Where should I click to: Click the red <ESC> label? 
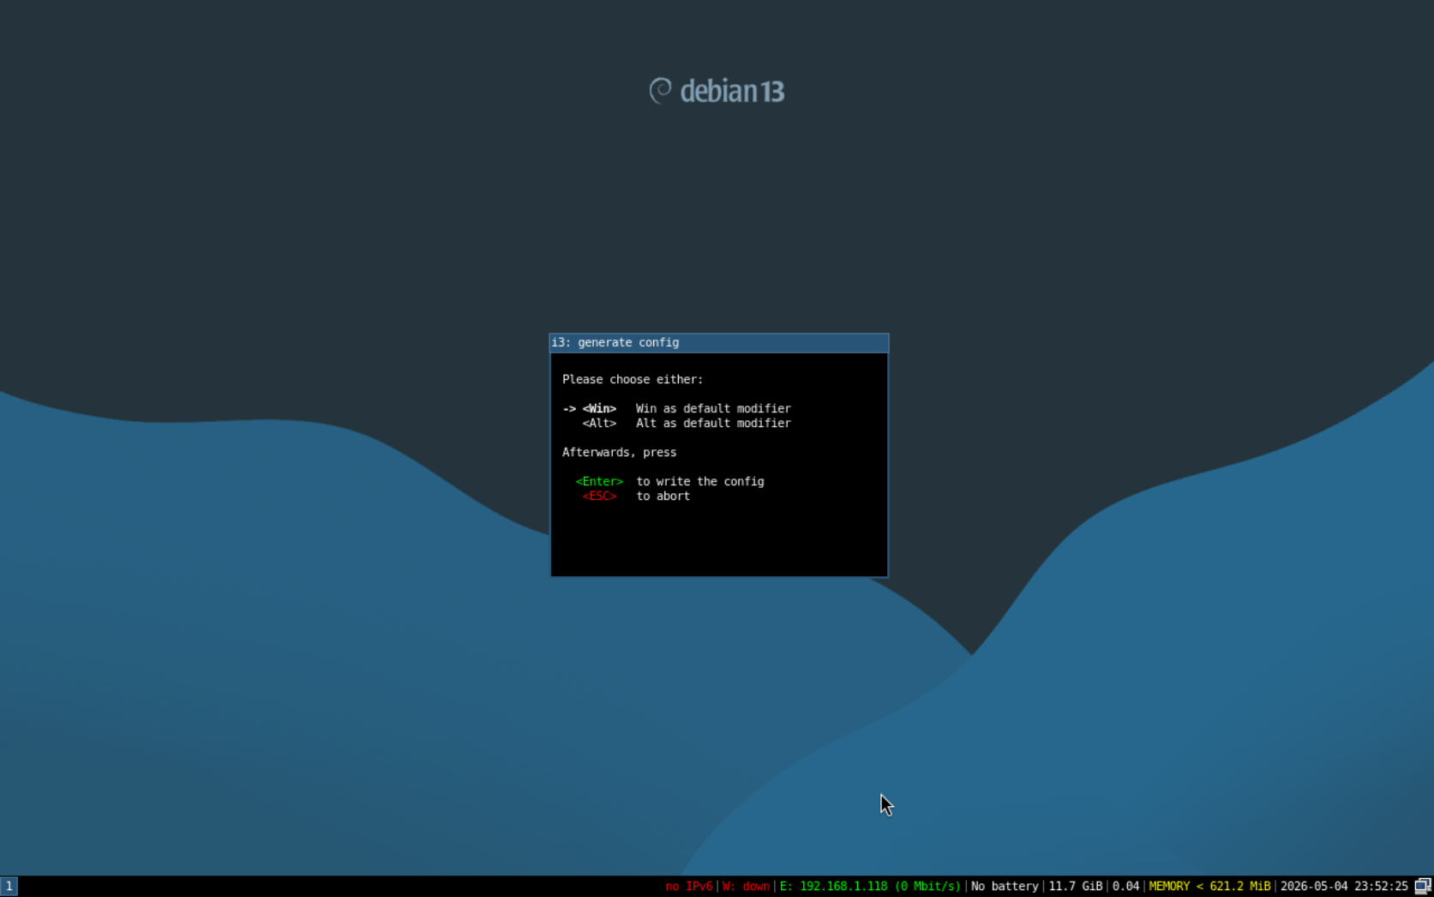599,497
